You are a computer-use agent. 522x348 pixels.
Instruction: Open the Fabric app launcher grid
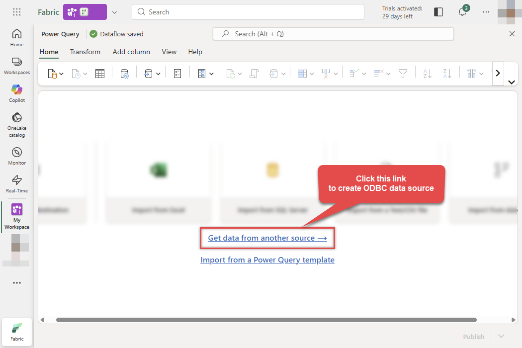[x=16, y=11]
